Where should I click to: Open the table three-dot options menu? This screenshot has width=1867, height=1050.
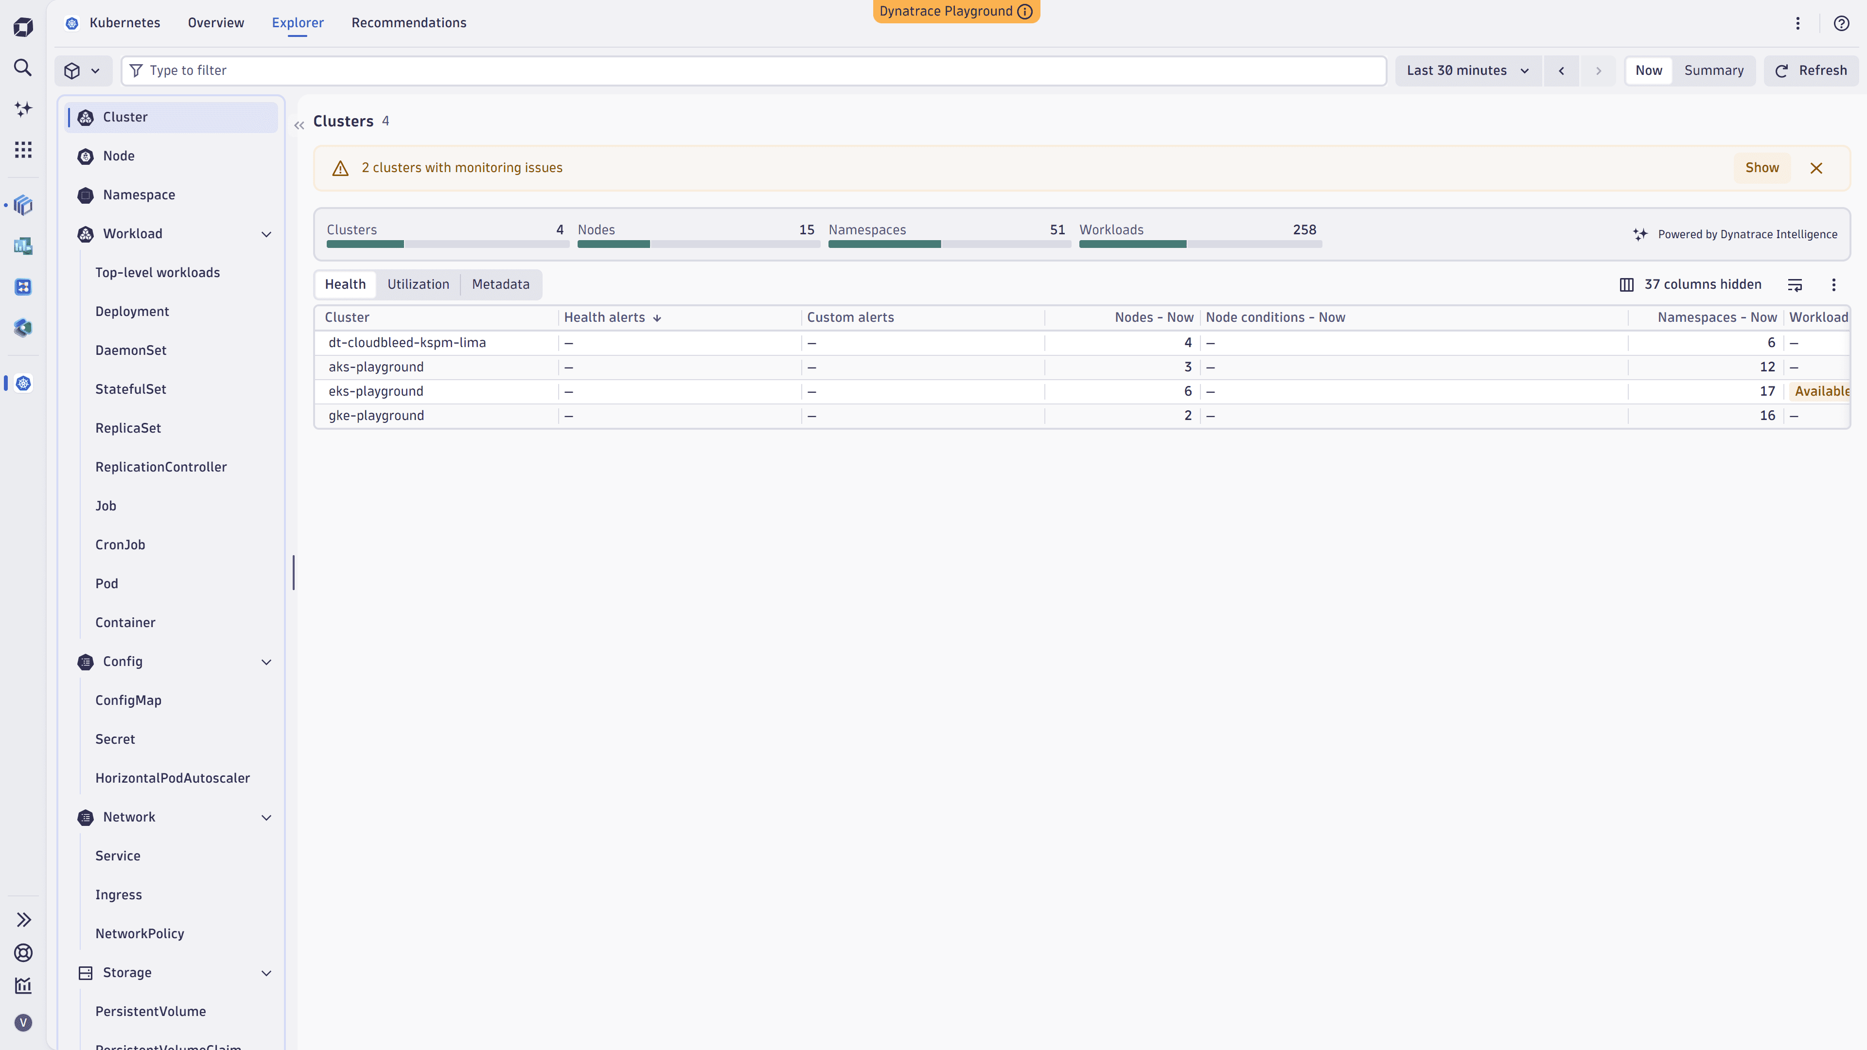pos(1834,285)
